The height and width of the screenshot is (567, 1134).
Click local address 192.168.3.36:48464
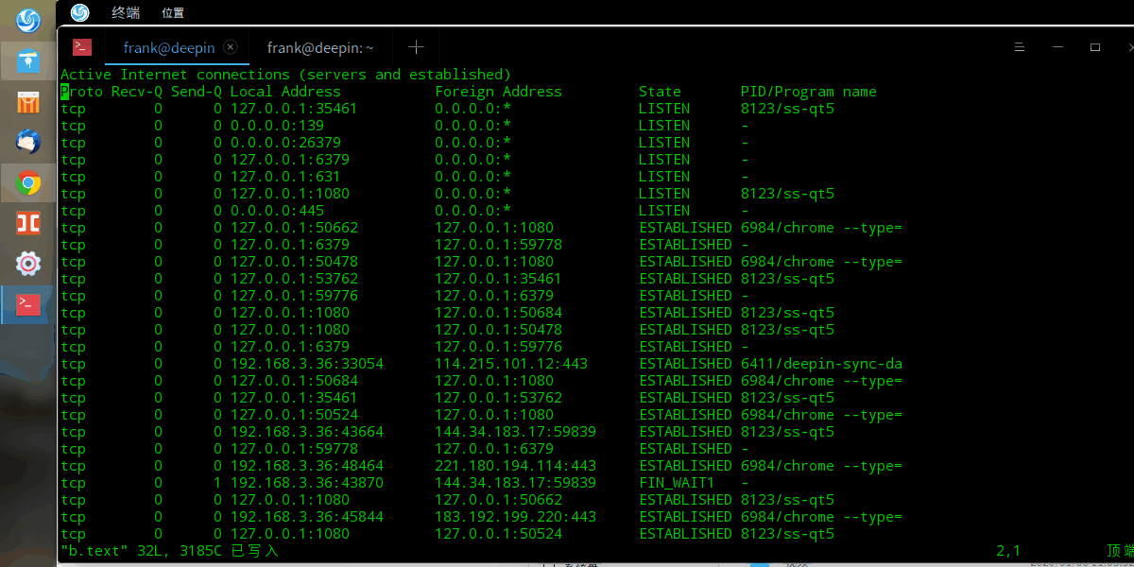pos(307,466)
